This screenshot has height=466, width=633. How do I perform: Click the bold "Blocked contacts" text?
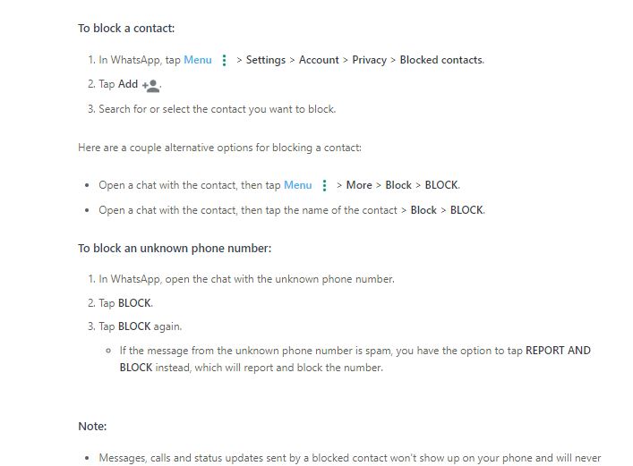tap(441, 60)
